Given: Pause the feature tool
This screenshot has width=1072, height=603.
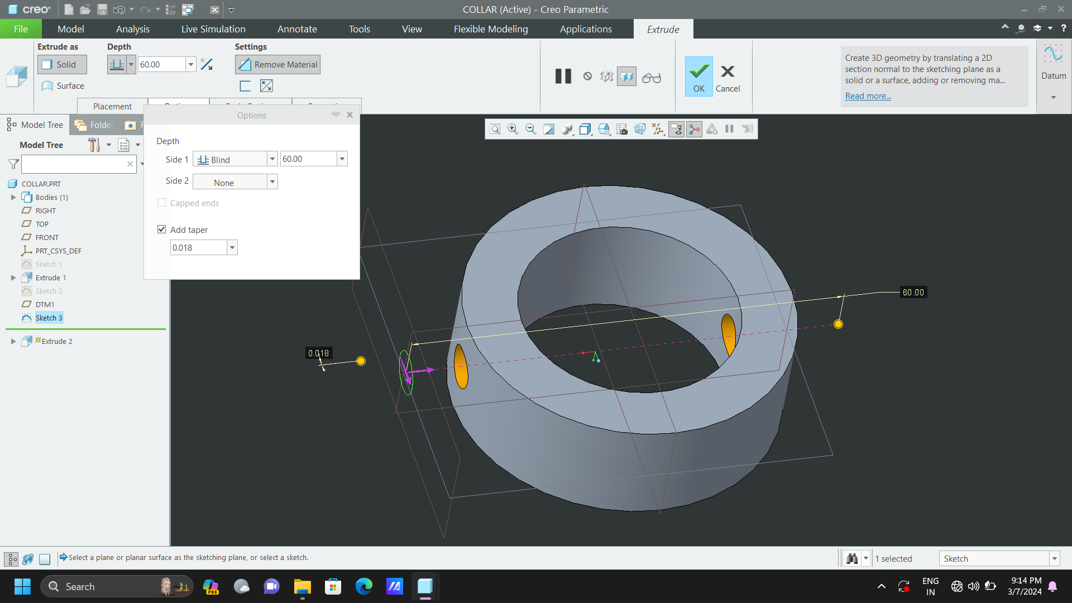Looking at the screenshot, I should pos(563,76).
